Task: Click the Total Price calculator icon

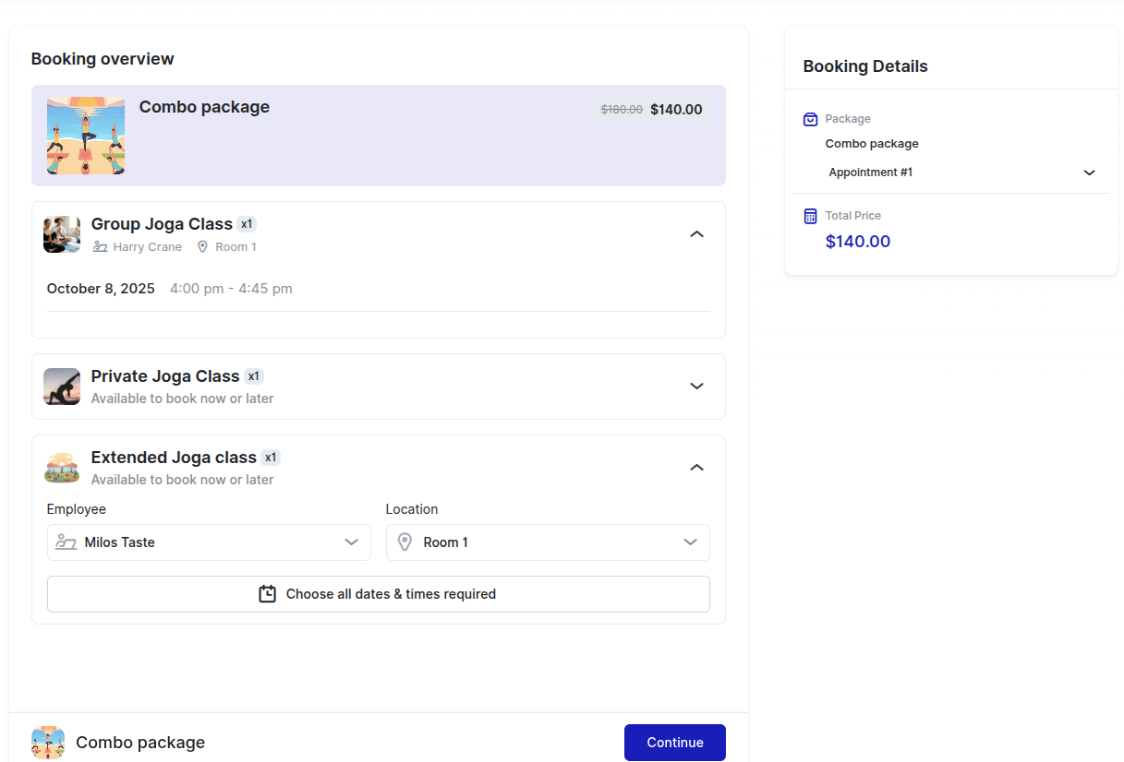Action: 810,216
